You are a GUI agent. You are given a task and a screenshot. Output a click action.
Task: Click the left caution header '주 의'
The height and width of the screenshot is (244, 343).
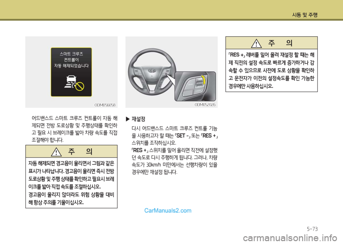[x=80, y=151]
